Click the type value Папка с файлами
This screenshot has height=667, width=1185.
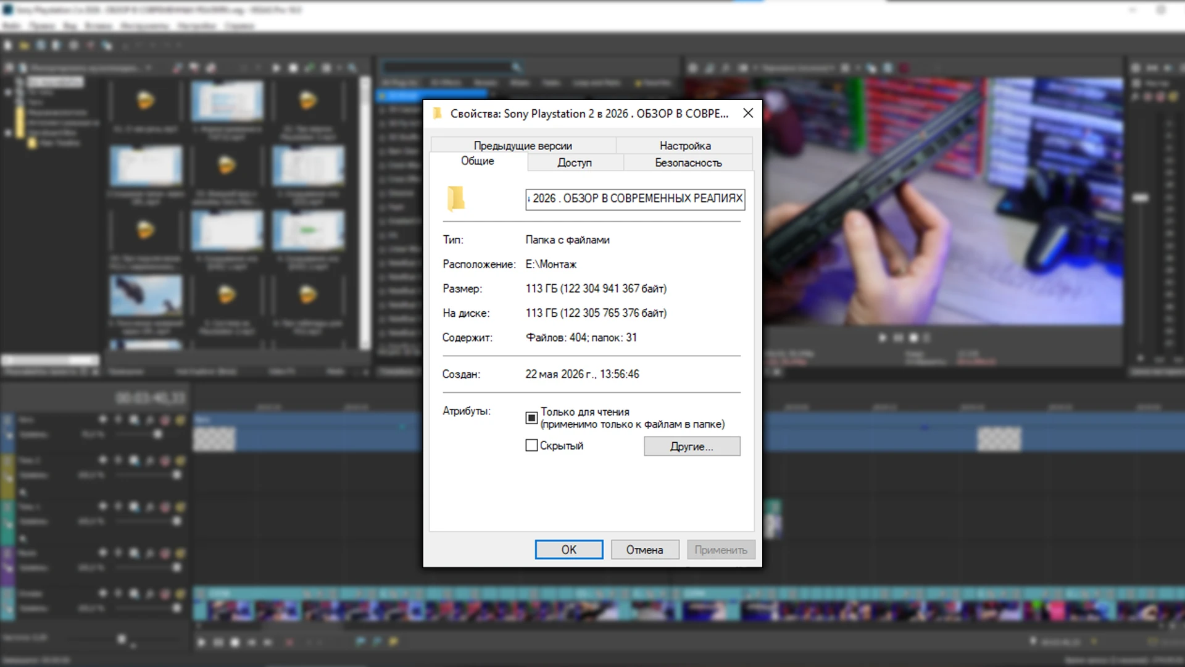[567, 240]
